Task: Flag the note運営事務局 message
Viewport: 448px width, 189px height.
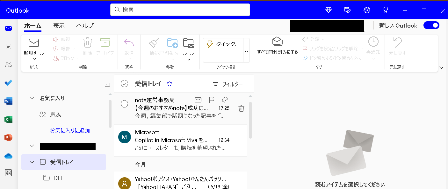Action: tap(211, 100)
